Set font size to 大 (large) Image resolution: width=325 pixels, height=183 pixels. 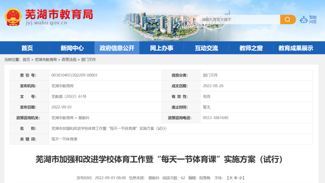pyautogui.click(x=231, y=178)
